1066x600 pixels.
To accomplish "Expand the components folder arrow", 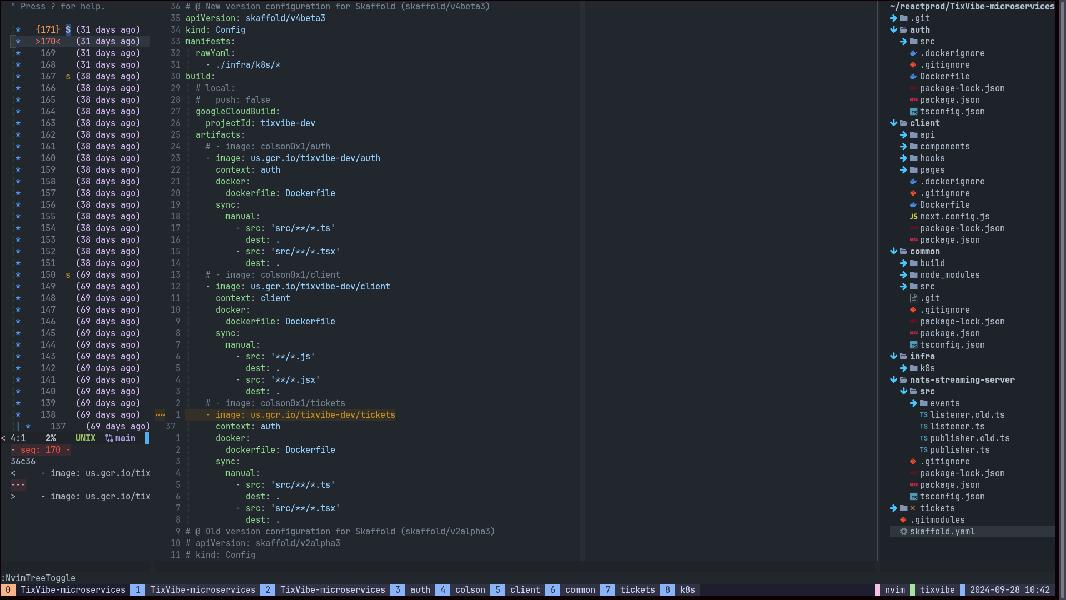I will [x=903, y=147].
